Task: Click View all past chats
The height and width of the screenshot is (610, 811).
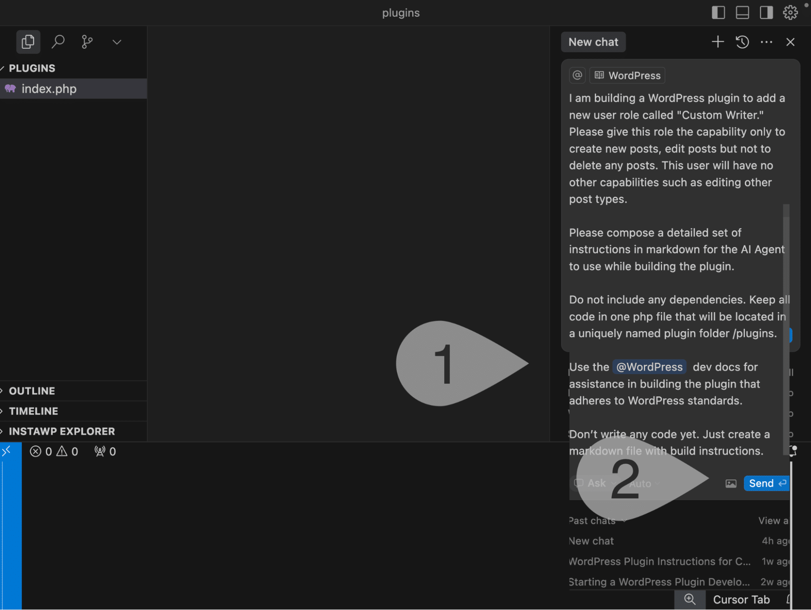Action: point(773,521)
